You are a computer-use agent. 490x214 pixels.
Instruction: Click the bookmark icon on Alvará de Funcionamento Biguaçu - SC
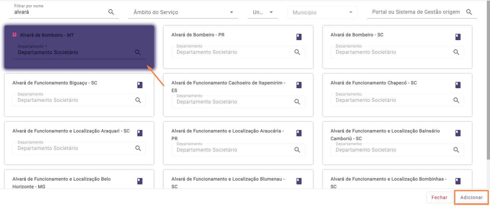point(140,85)
